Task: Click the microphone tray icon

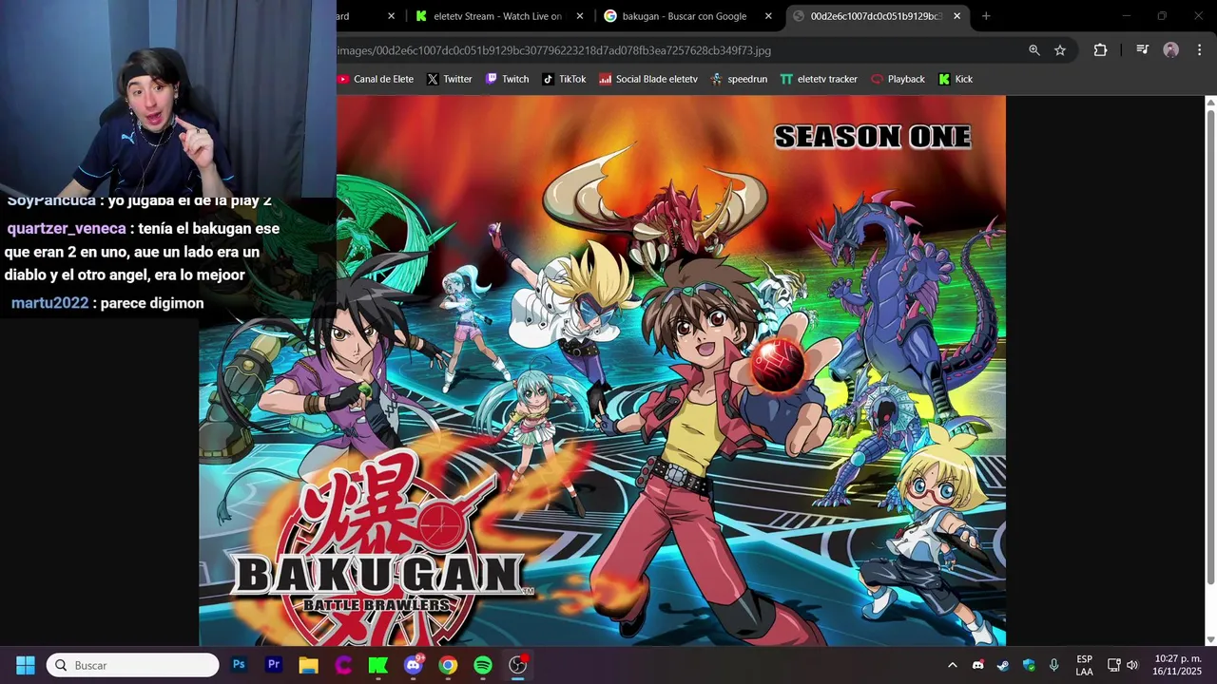Action: tap(1053, 665)
